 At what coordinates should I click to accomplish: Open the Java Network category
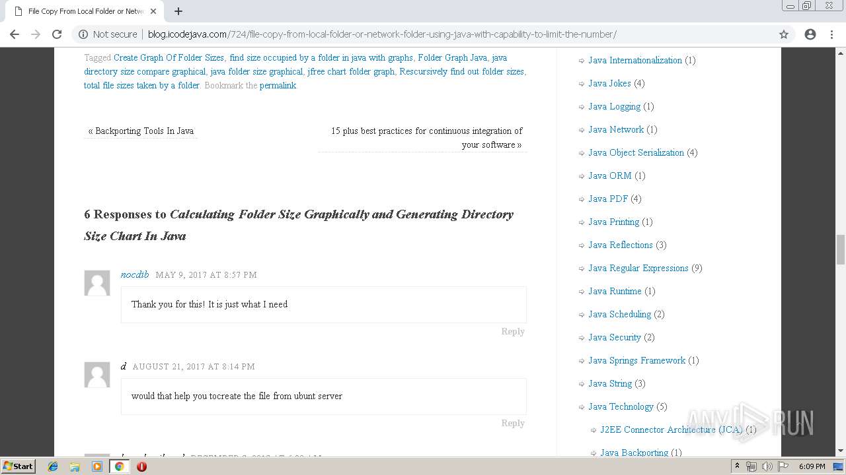pyautogui.click(x=616, y=129)
